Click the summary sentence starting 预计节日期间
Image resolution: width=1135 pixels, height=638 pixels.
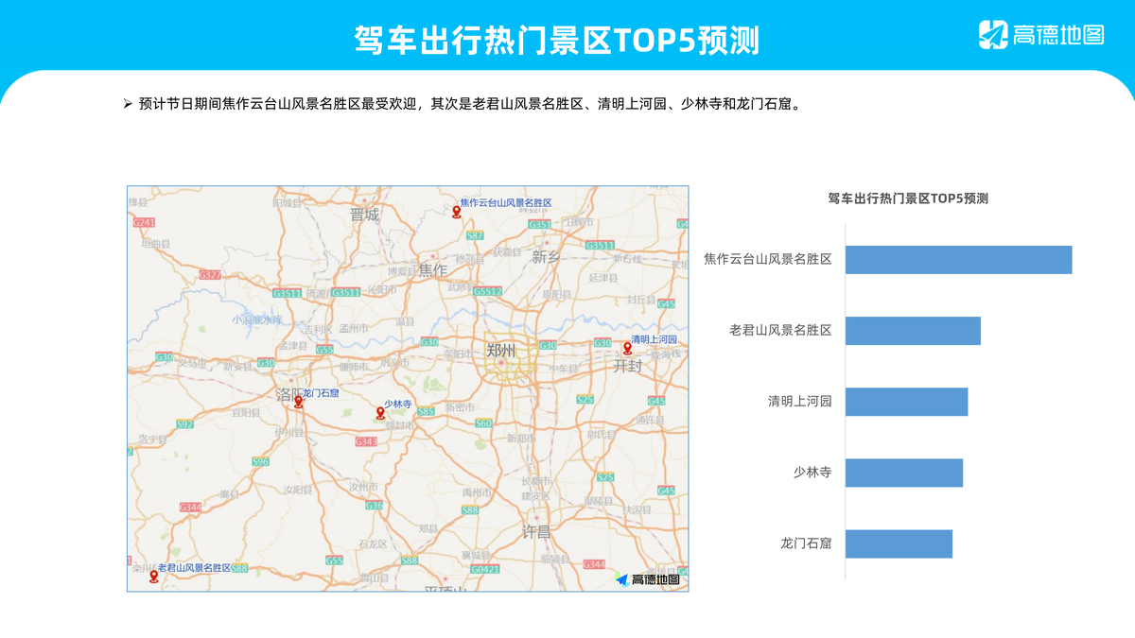[x=471, y=104]
